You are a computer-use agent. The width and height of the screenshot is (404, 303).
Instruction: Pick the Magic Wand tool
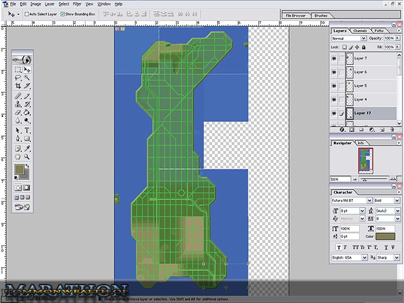[x=27, y=78]
